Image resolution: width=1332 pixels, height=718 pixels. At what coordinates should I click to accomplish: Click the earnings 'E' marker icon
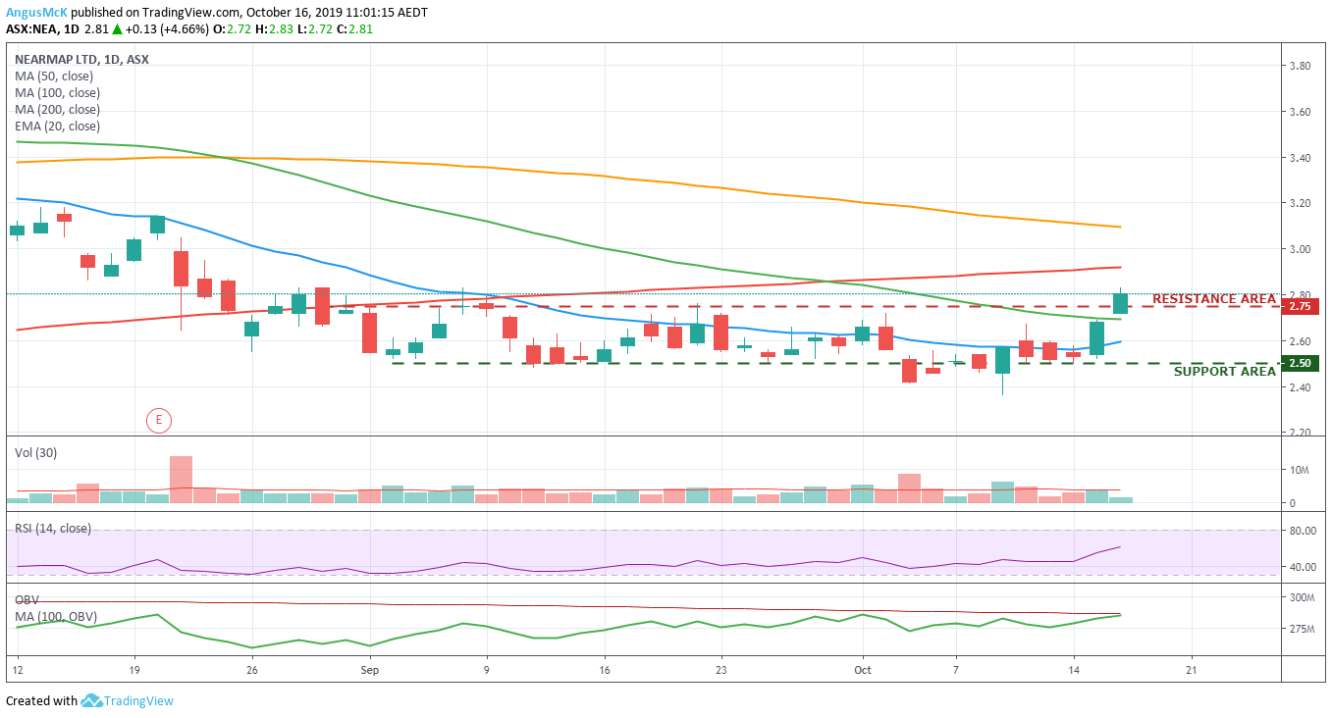(159, 421)
